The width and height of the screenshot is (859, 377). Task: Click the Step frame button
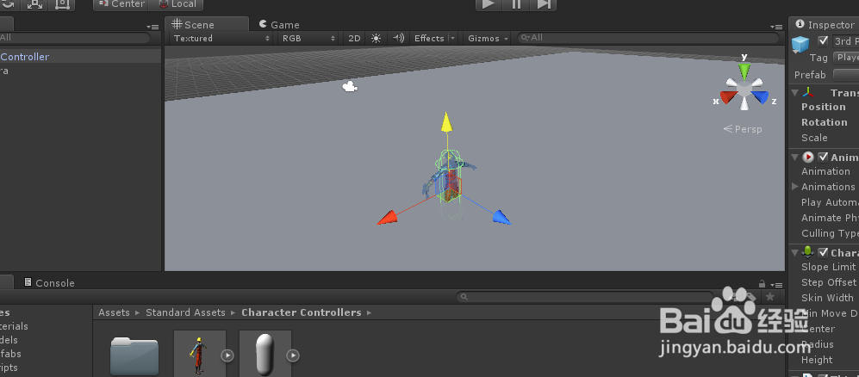tap(544, 3)
